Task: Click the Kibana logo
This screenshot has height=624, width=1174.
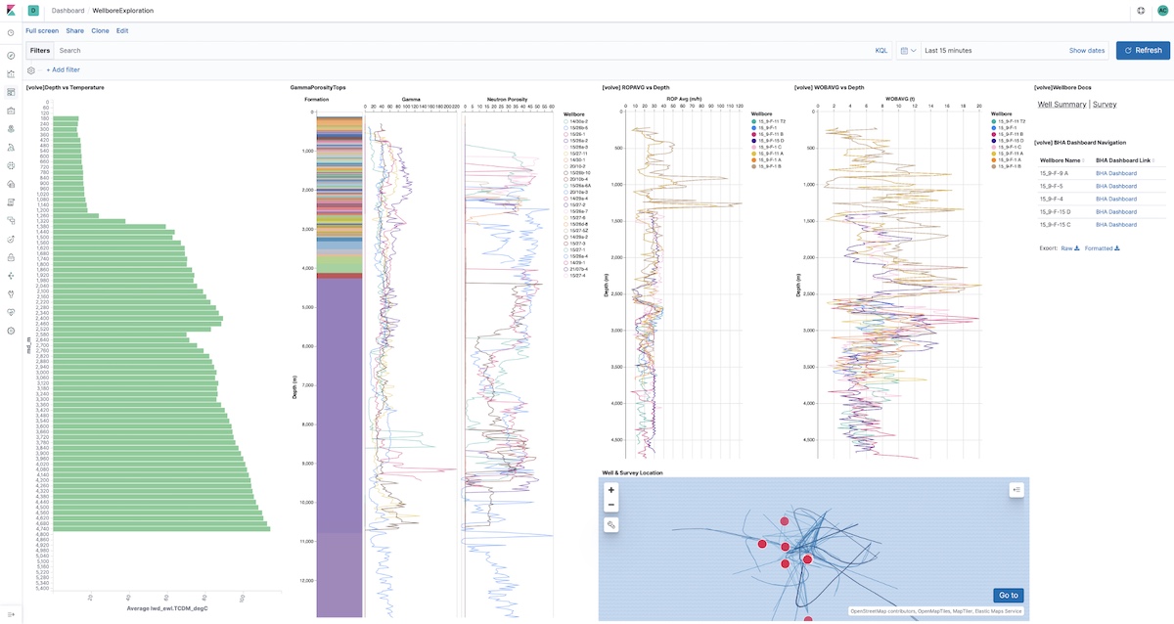Action: (11, 10)
